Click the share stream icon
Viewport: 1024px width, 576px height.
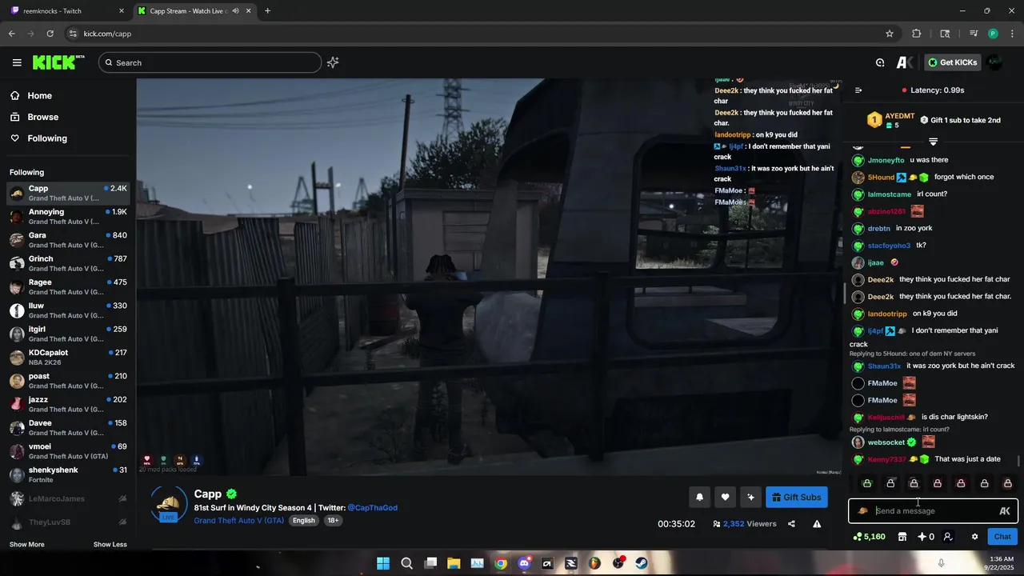pyautogui.click(x=791, y=524)
